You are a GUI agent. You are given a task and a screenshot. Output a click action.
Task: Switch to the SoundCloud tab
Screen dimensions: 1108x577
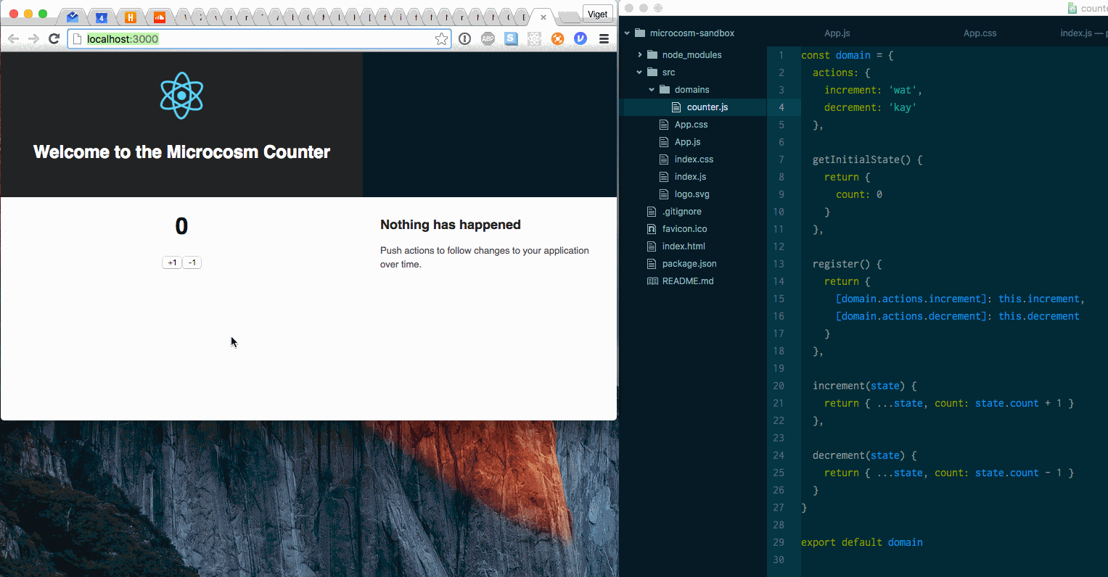160,17
